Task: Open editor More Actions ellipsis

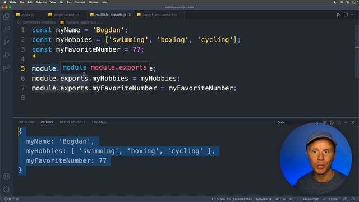Action: click(x=353, y=15)
